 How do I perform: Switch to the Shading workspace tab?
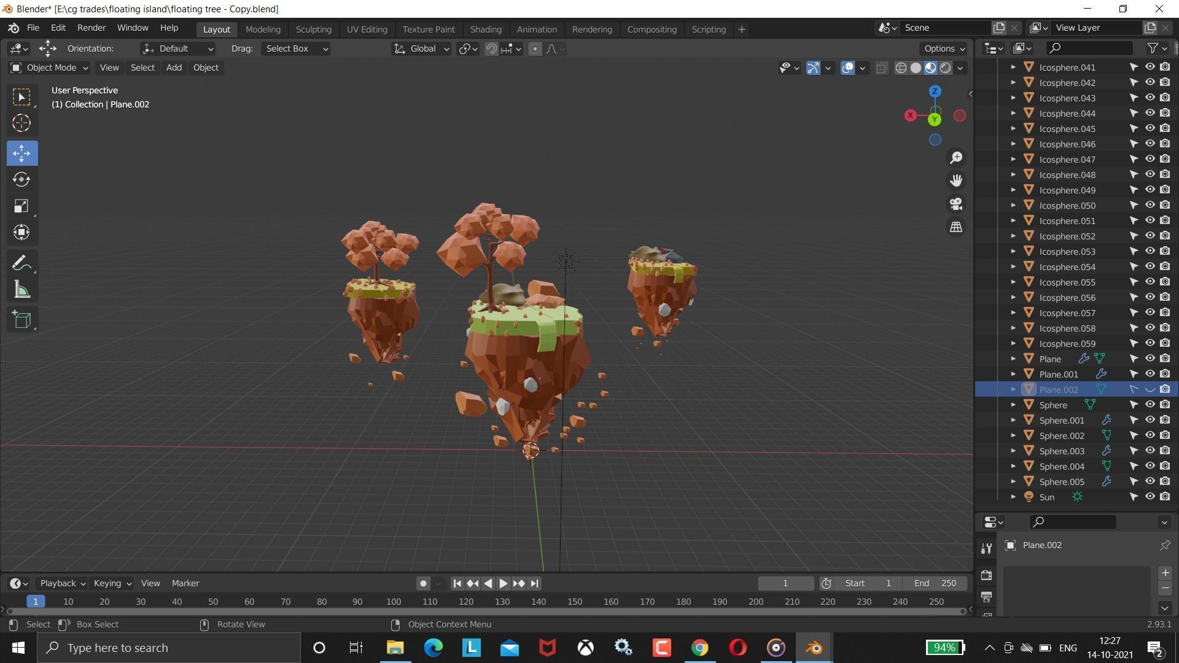(x=486, y=29)
